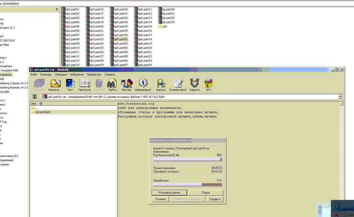The image size is (354, 217).
Task: Select file sp6.part17 in Explorer
Action: coord(143,35)
